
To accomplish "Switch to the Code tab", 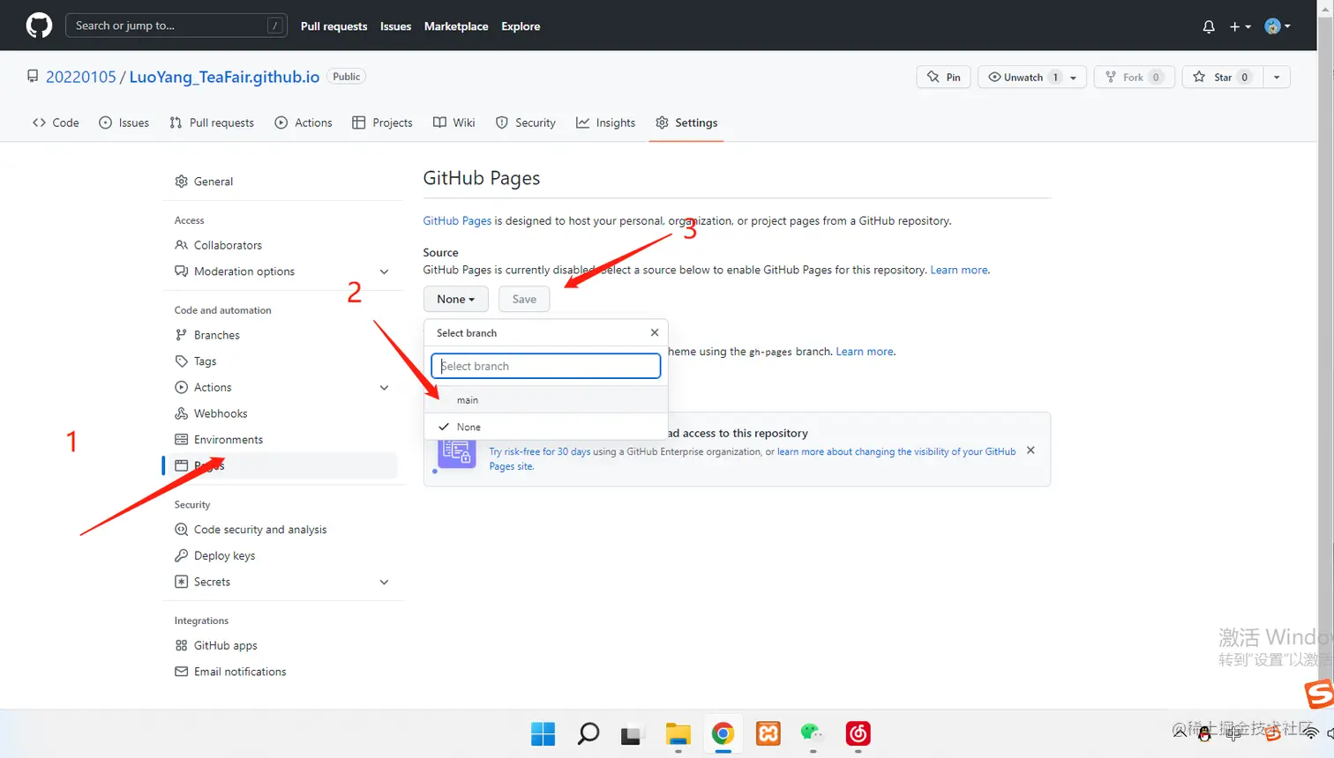I will 56,123.
